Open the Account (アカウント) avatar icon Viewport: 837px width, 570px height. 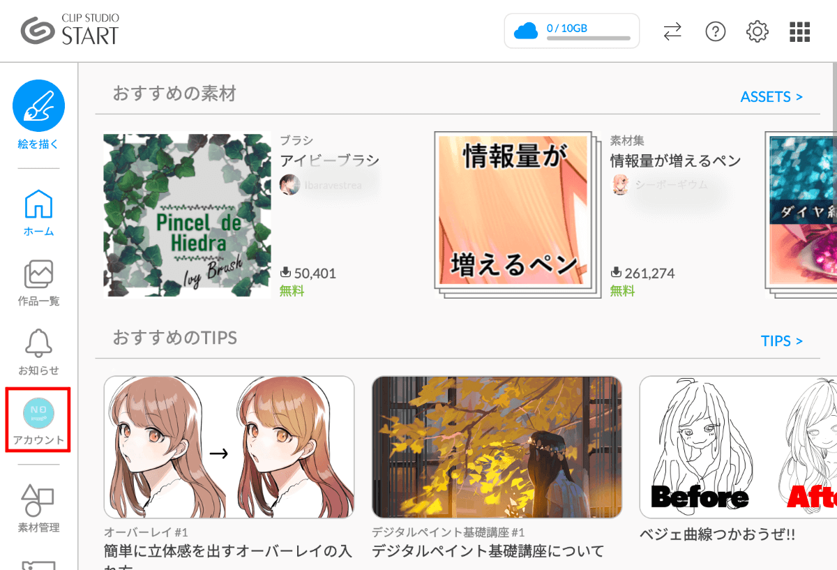point(38,413)
